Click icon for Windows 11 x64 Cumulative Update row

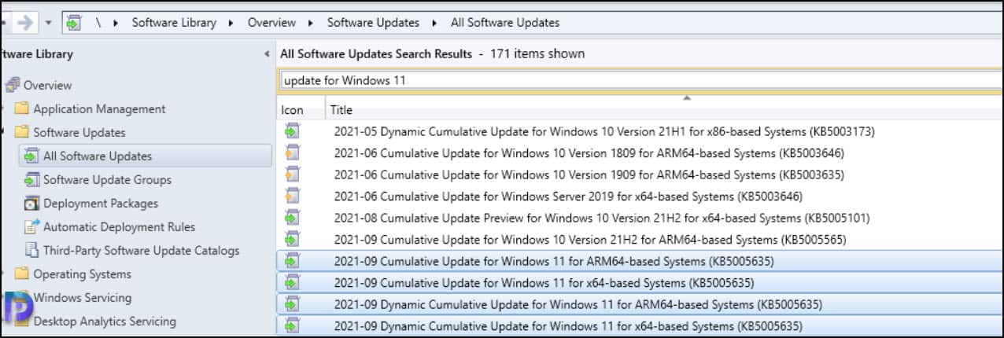coord(292,282)
